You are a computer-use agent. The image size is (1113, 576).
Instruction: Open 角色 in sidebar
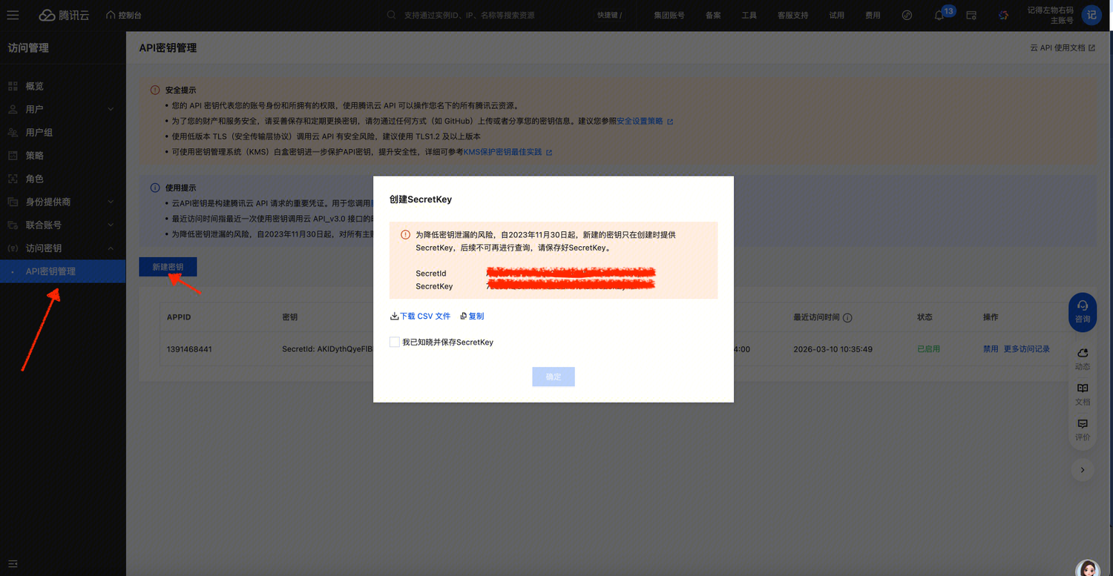click(x=35, y=179)
